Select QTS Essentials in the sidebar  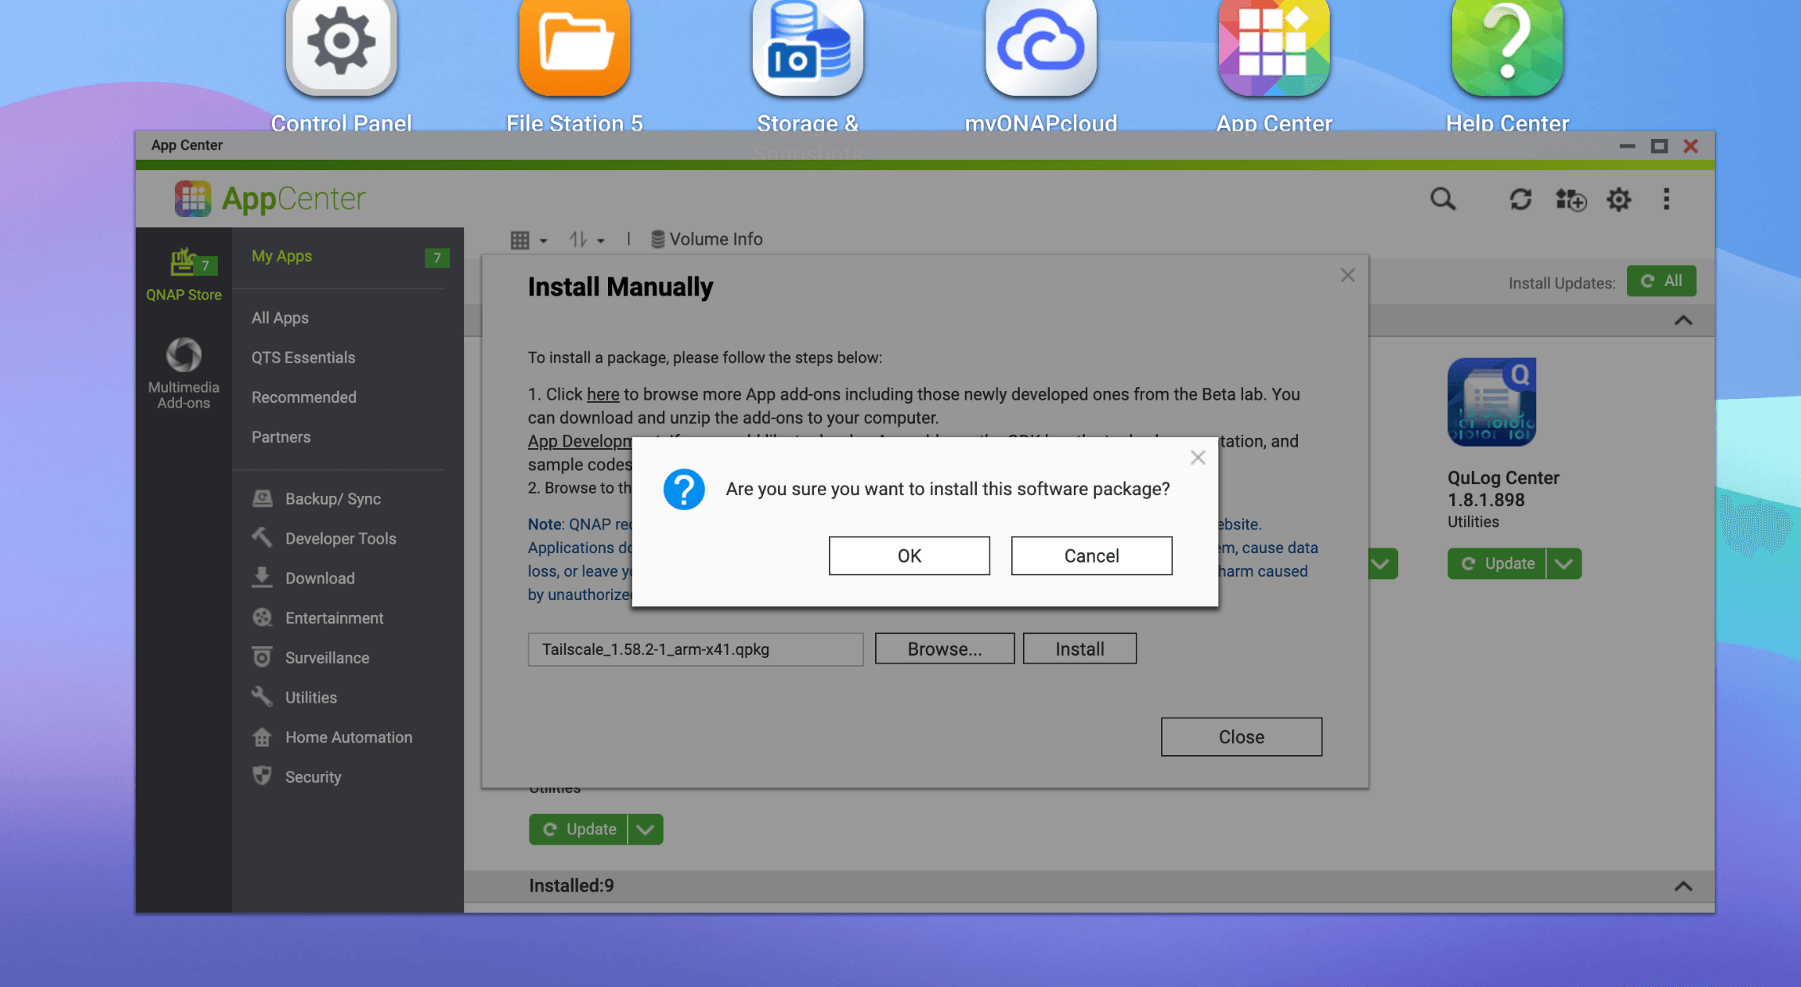pos(303,357)
